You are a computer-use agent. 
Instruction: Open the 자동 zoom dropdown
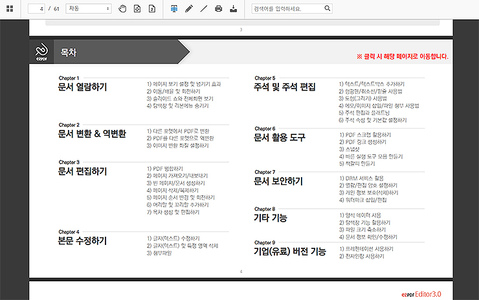[x=89, y=8]
